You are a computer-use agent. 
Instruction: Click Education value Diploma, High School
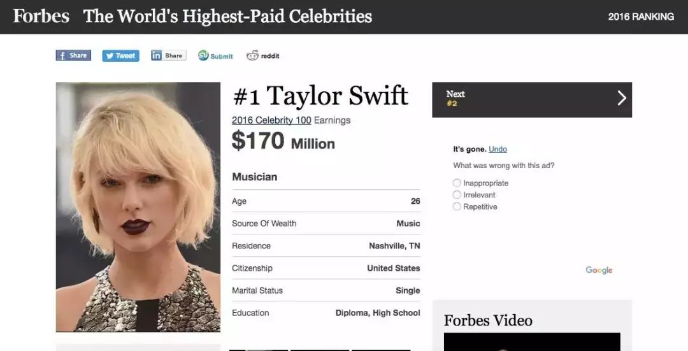(377, 313)
